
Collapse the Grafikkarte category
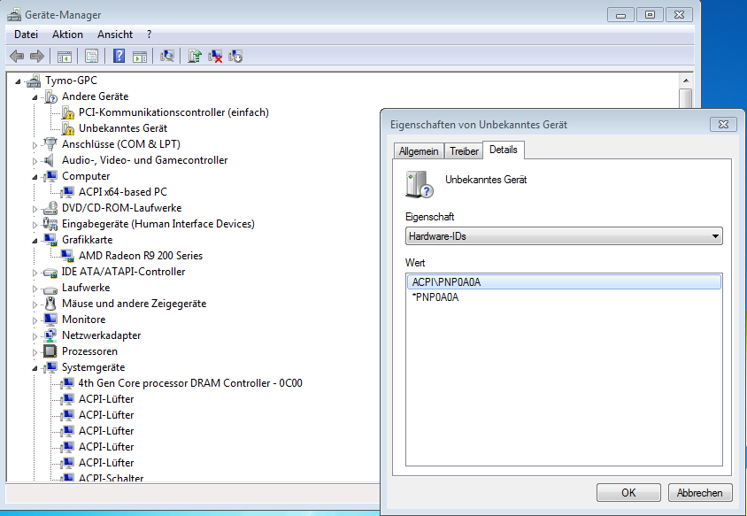click(x=35, y=241)
